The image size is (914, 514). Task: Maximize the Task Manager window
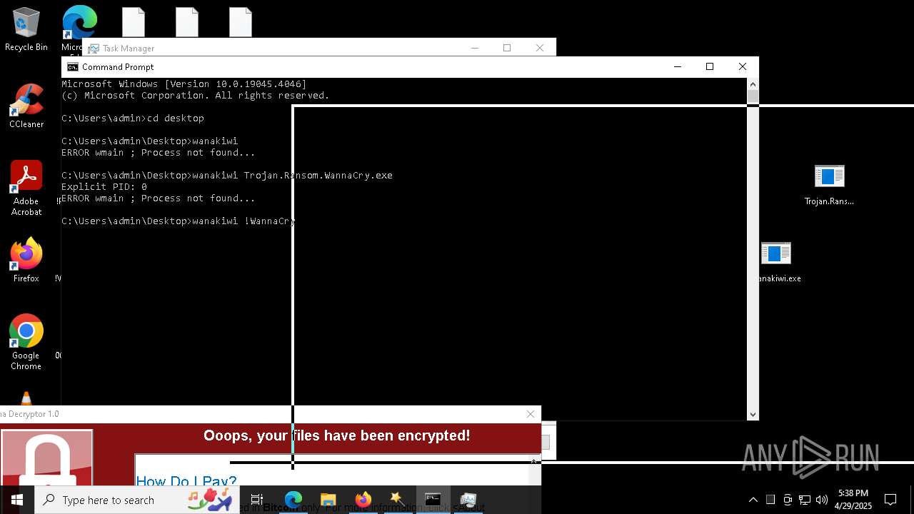pos(507,48)
